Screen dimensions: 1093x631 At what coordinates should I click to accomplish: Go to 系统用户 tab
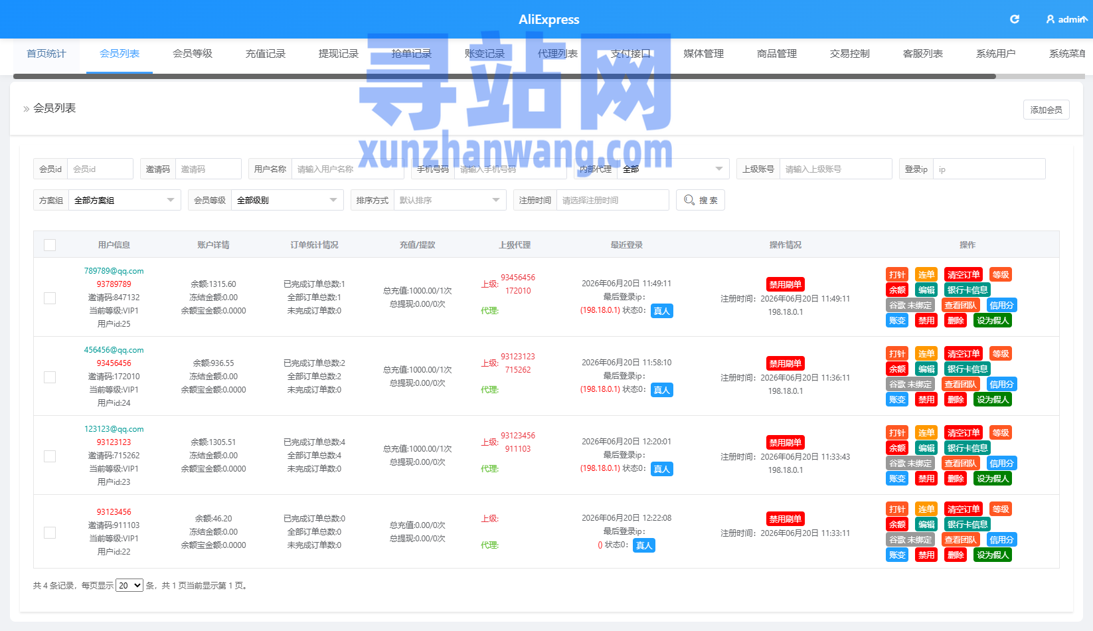click(996, 54)
